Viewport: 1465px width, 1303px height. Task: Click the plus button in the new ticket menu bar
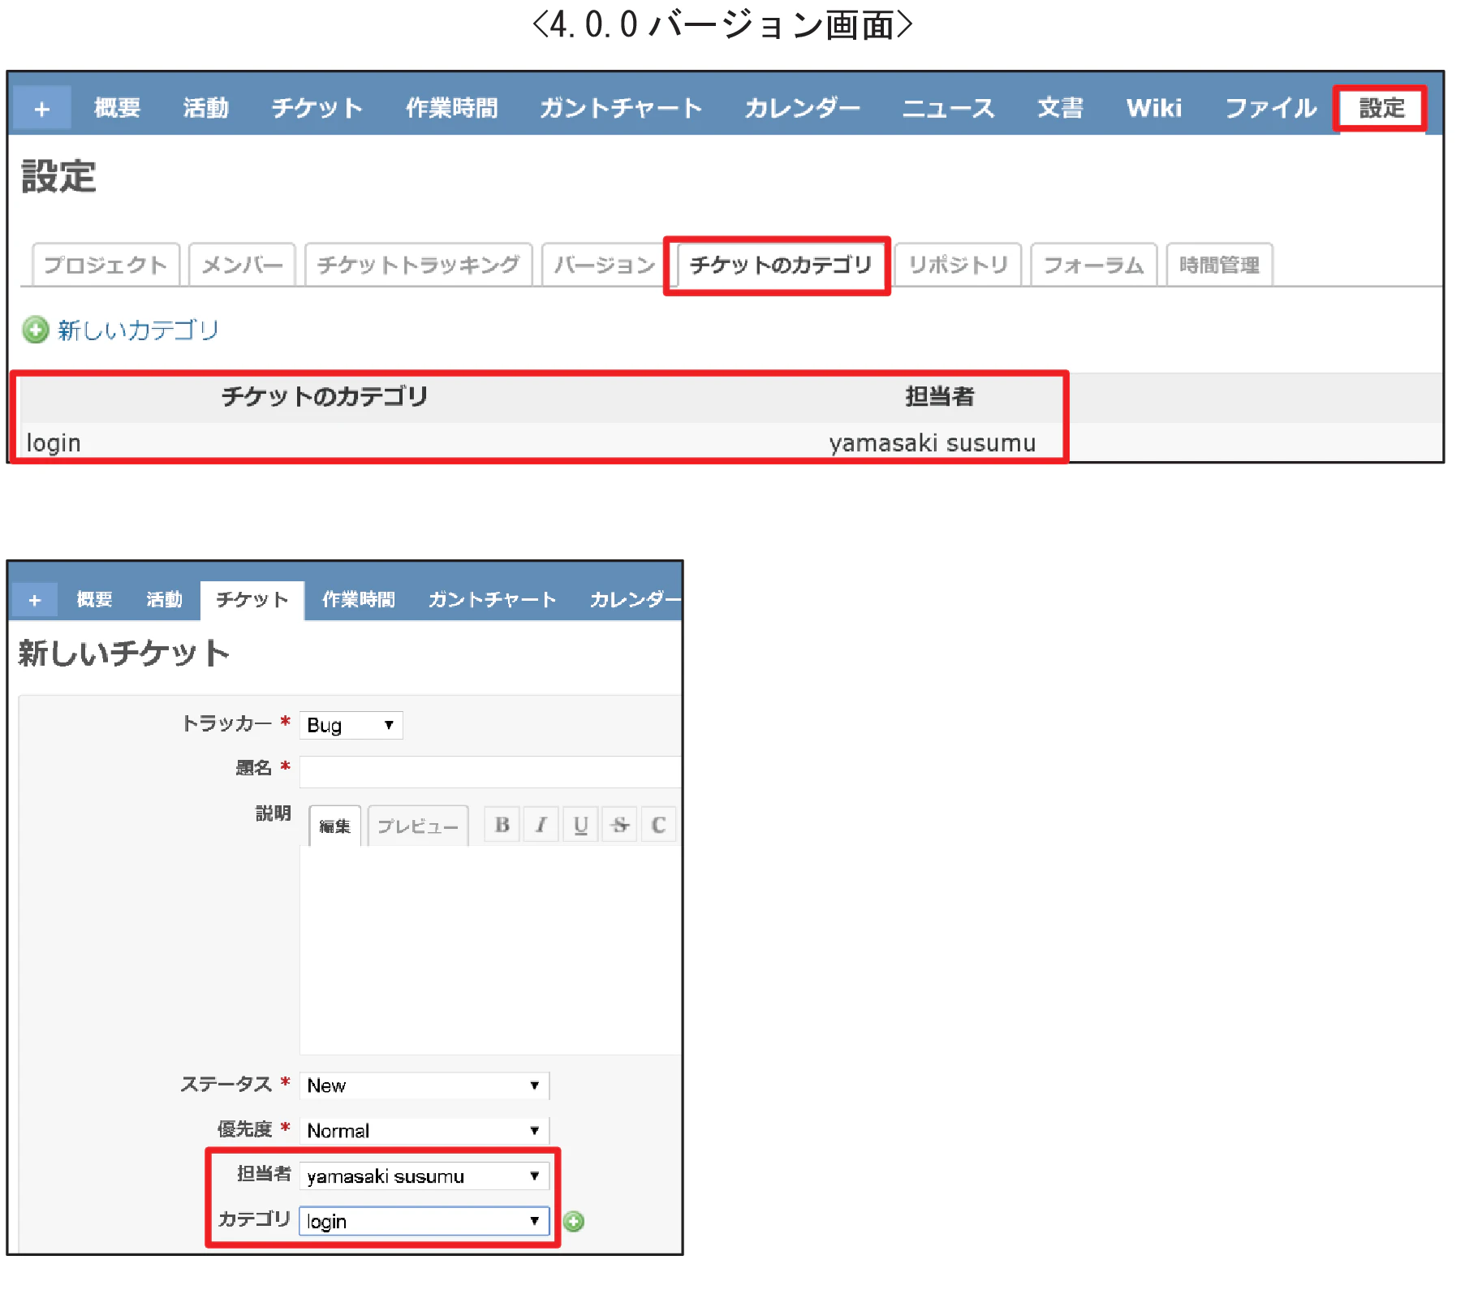34,600
